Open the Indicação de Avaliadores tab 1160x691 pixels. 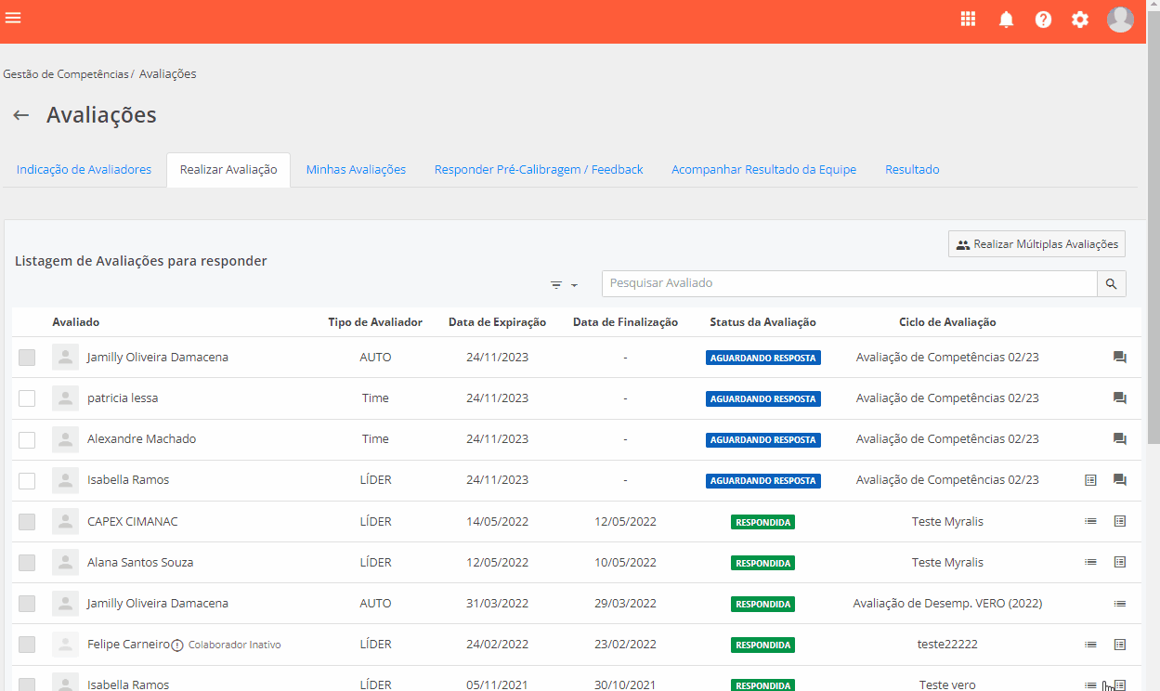point(84,170)
